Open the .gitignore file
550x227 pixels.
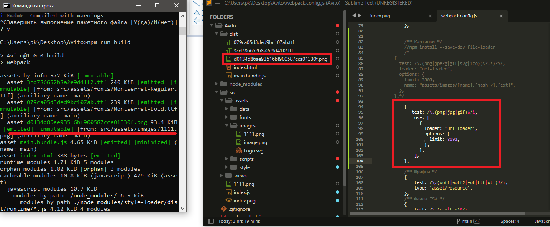click(240, 208)
